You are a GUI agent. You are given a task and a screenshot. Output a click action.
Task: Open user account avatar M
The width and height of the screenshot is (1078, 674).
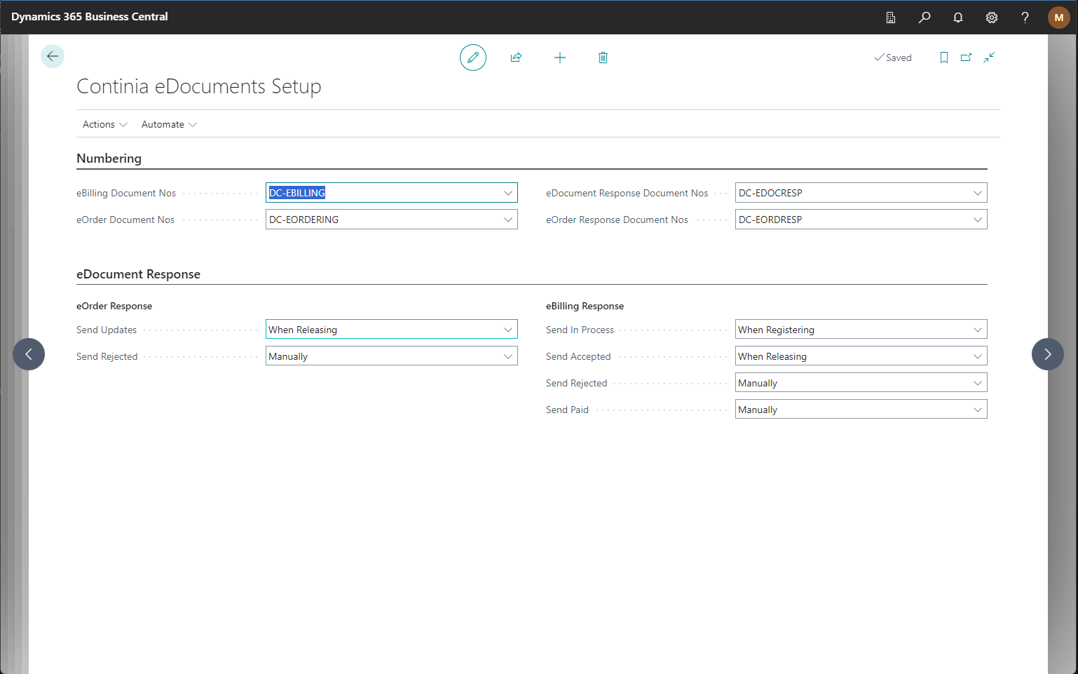pyautogui.click(x=1058, y=18)
